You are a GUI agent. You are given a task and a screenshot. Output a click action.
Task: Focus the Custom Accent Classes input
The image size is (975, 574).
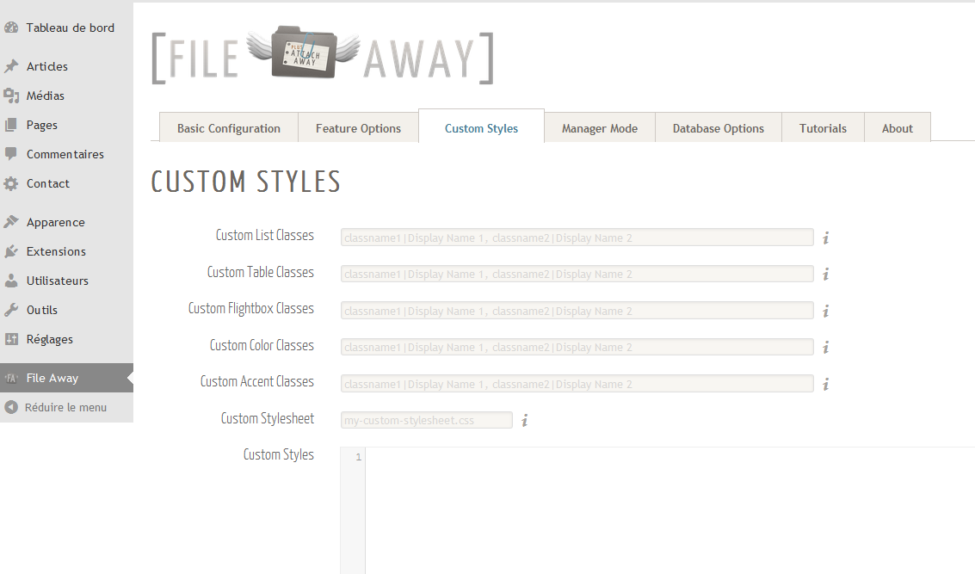tap(577, 385)
